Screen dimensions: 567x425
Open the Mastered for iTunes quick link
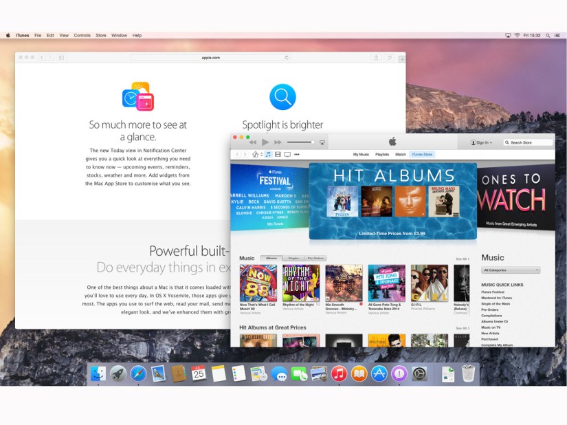(496, 298)
